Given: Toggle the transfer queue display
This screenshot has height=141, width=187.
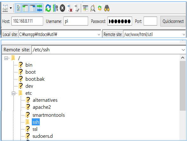Looking at the screenshot, I should click(x=39, y=8).
